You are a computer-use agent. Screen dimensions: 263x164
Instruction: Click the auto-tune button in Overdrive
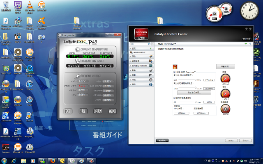(226, 66)
